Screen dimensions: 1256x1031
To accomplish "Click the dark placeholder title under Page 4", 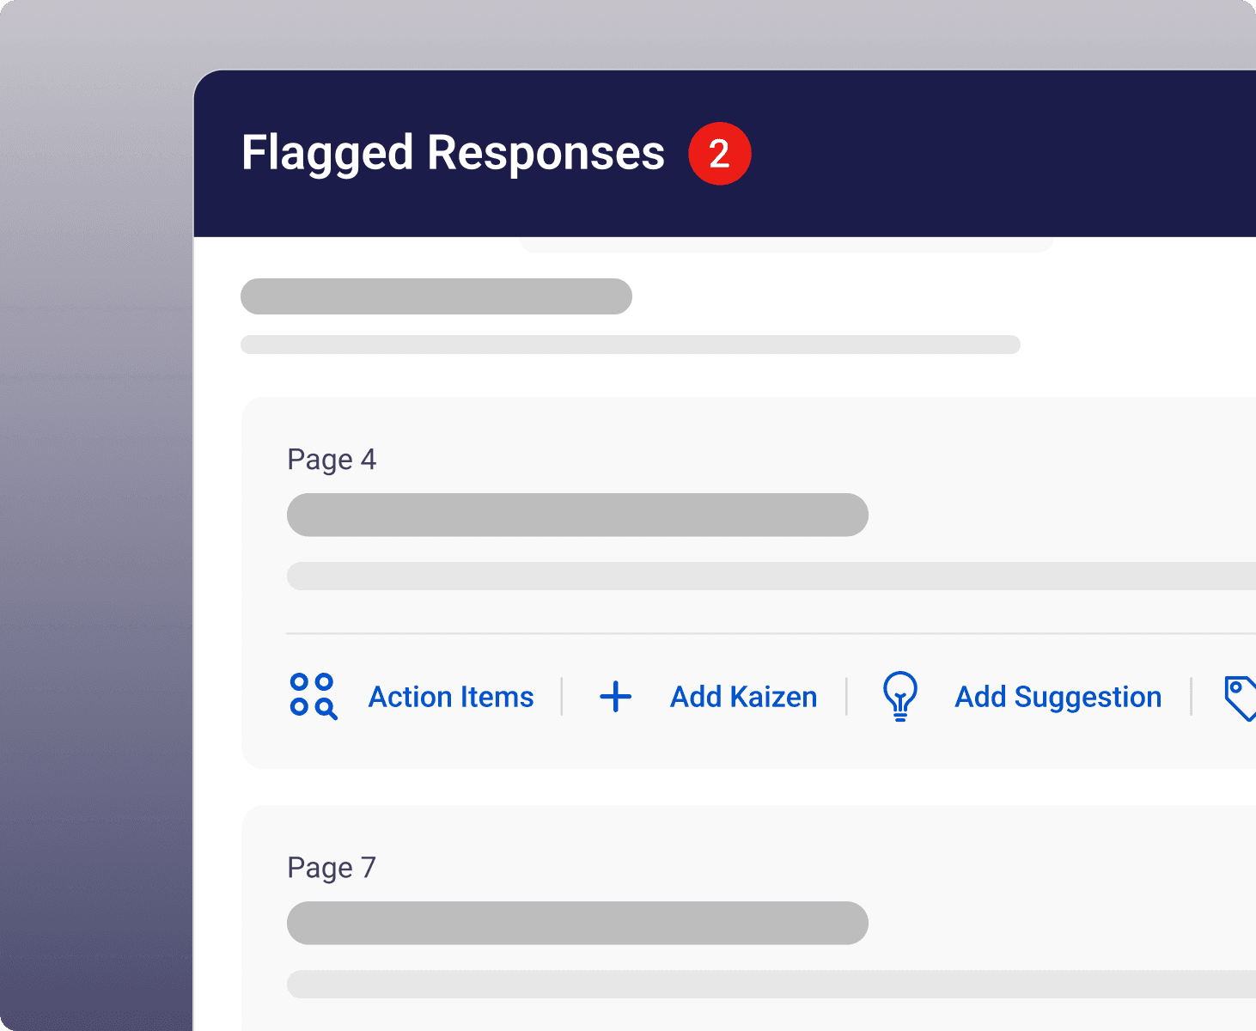I will click(577, 515).
